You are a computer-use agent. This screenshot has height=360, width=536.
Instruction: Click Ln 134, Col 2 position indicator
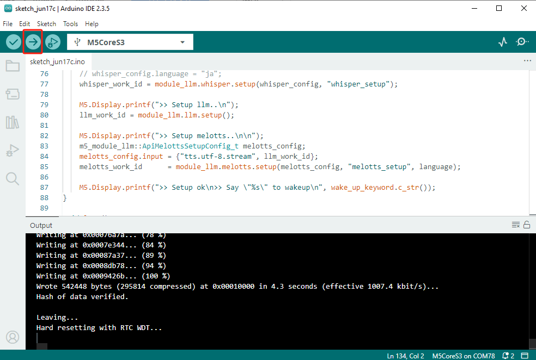[x=405, y=356]
